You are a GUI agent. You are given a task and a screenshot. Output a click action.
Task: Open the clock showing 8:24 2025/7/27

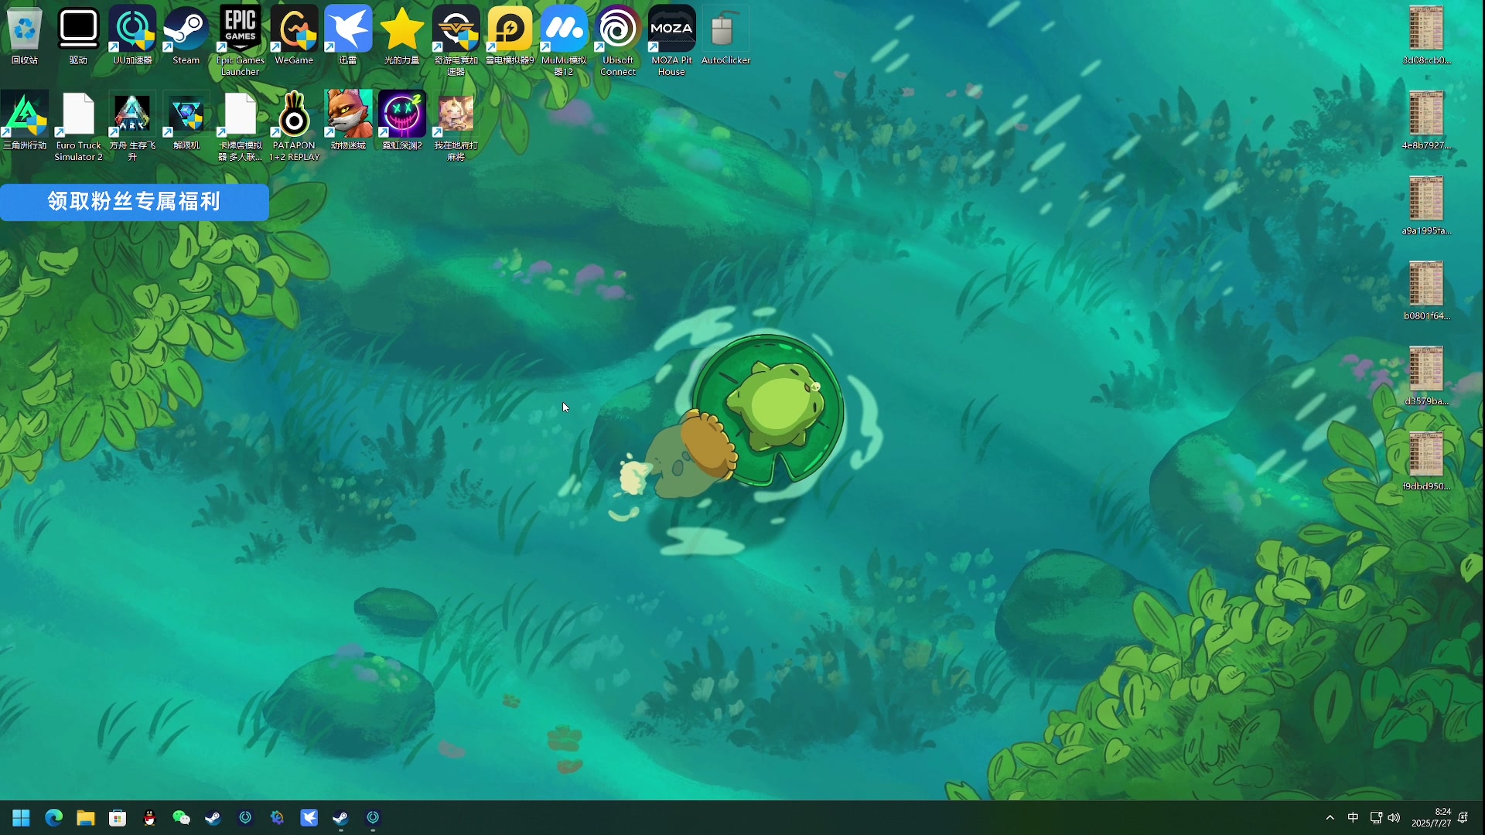(1431, 818)
